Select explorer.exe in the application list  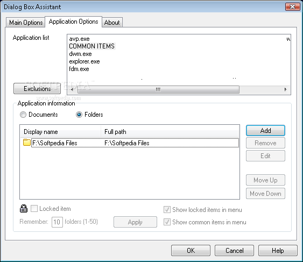(x=84, y=61)
